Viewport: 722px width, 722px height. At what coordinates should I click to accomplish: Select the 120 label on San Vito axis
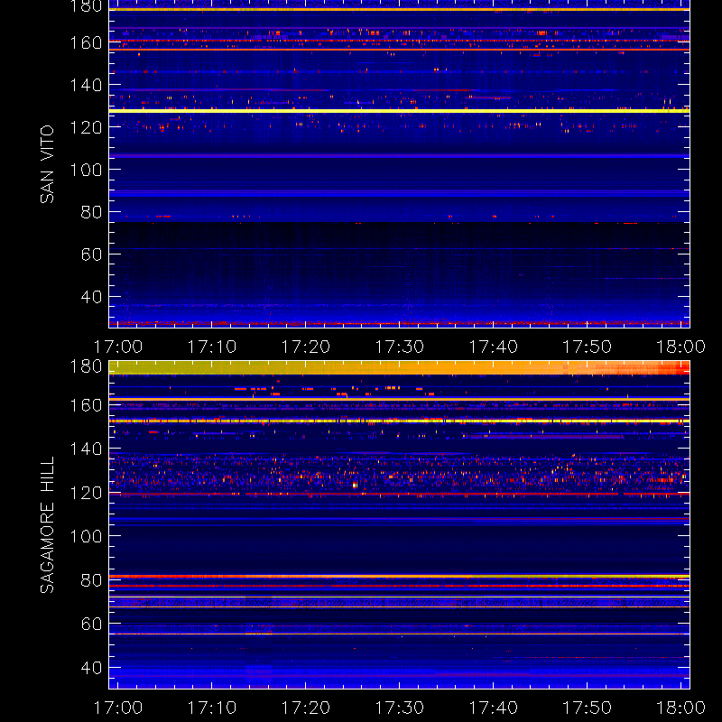coord(86,127)
